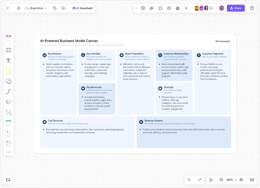Select the Revenue Streams card heading
The image size is (260, 188).
(x=154, y=120)
